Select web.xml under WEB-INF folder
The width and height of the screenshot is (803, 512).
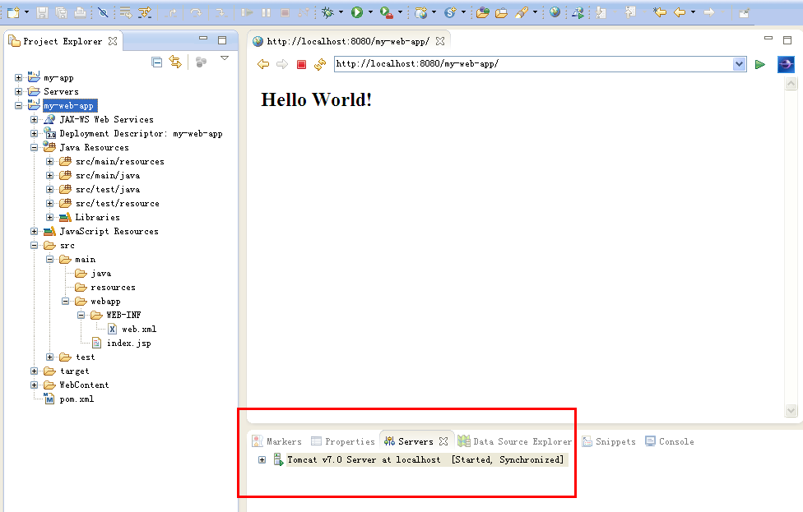[x=137, y=328]
